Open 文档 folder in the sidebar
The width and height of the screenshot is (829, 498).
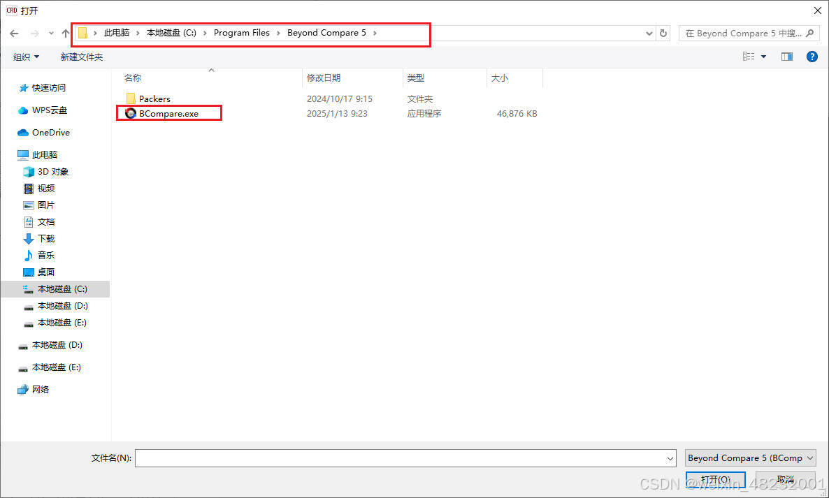click(x=46, y=222)
